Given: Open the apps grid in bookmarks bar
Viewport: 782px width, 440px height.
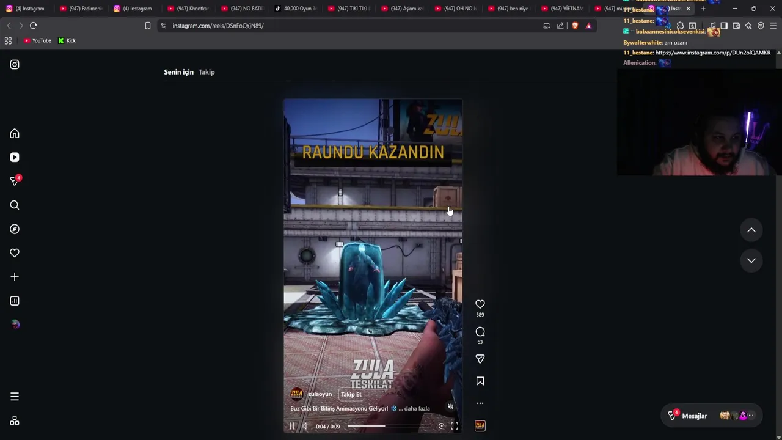Looking at the screenshot, I should pos(8,40).
